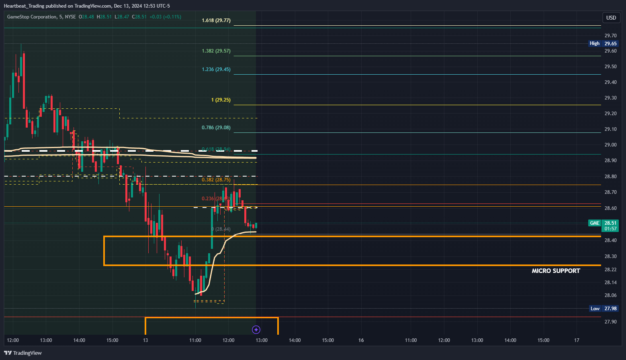Click the low value L28.47 in legend
The height and width of the screenshot is (360, 626).
(x=122, y=17)
